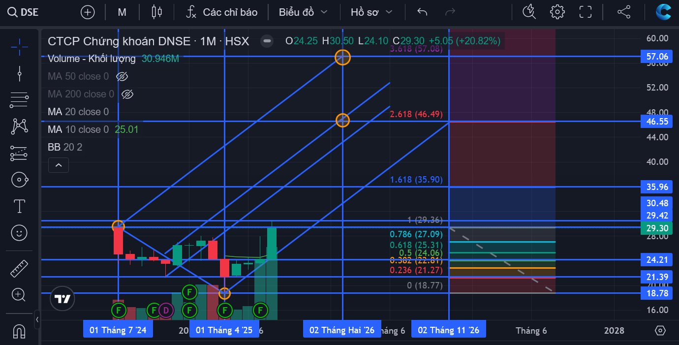Select the crosshair cursor tool
Image resolution: width=679 pixels, height=345 pixels.
coord(19,47)
